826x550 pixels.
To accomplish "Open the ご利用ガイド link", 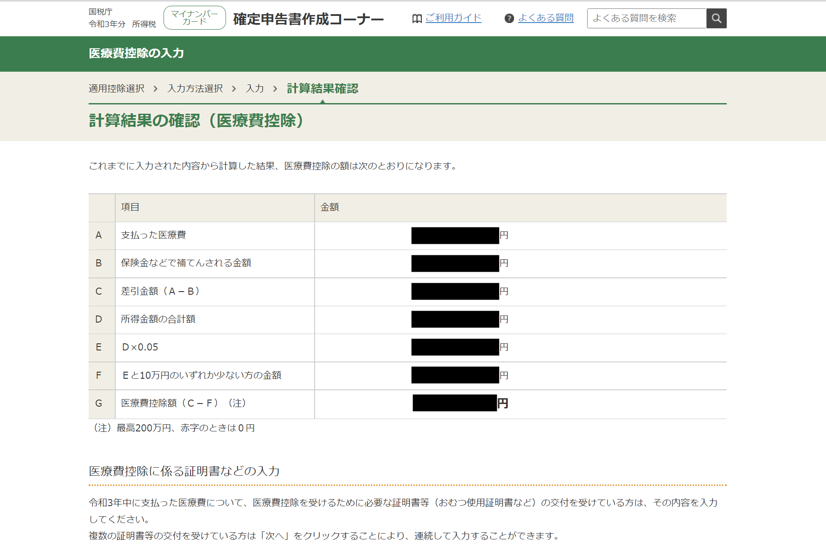I will pyautogui.click(x=453, y=18).
